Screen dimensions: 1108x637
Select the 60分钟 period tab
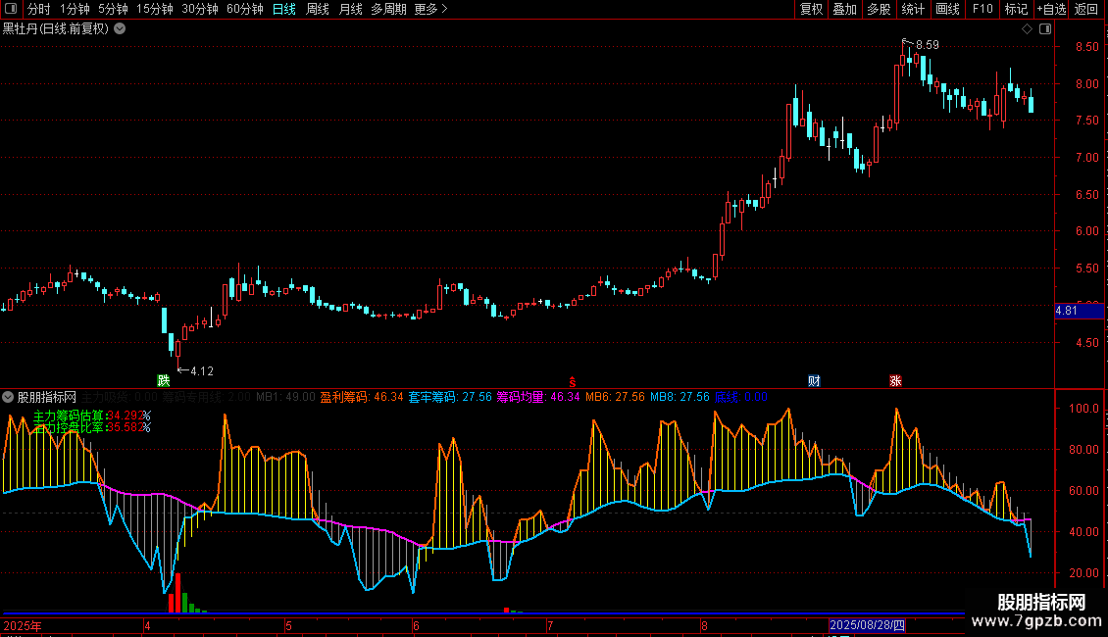coord(244,9)
